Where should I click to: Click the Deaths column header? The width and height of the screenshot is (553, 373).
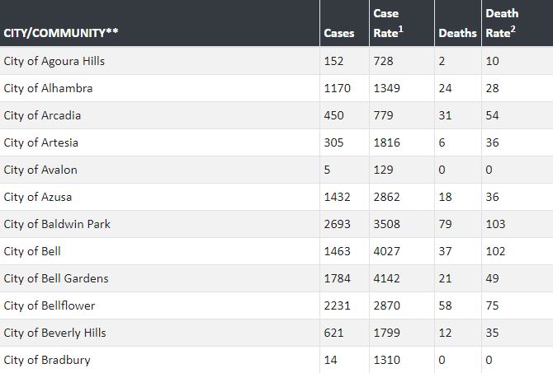point(457,33)
